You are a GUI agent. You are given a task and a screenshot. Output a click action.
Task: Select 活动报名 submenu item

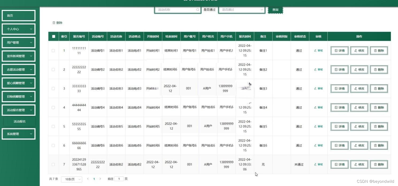(20, 121)
